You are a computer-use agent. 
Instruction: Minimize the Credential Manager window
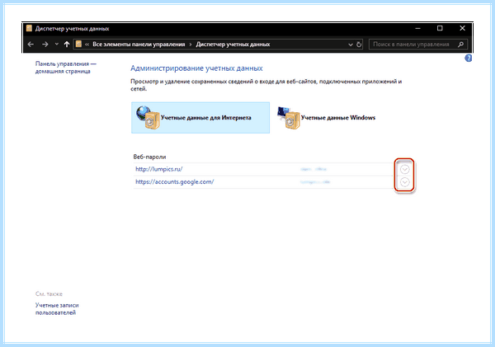tap(418, 28)
